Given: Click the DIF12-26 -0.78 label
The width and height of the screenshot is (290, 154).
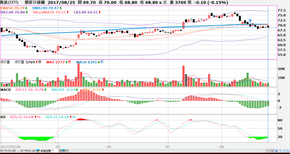Looking at the screenshot, I should 29,90.
